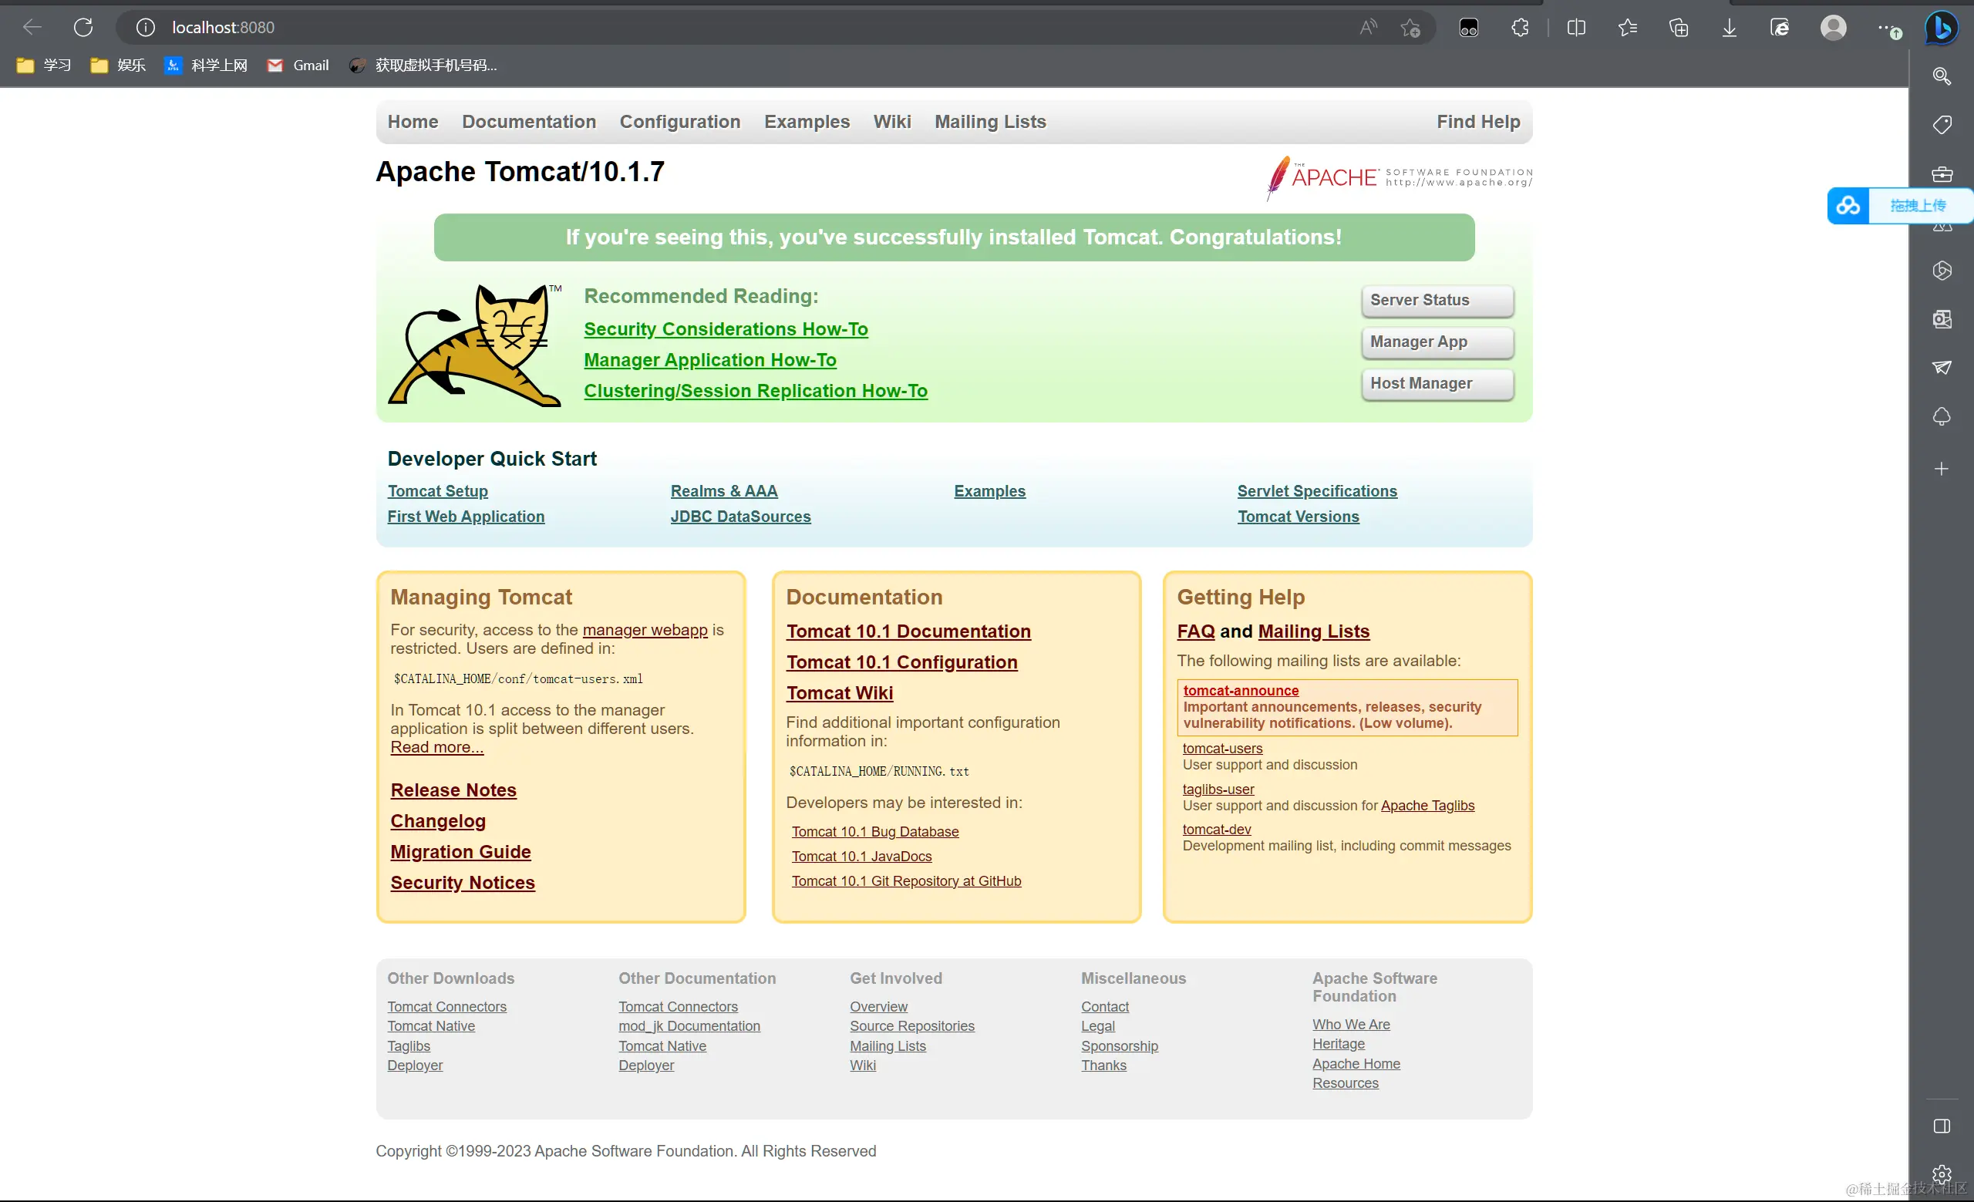This screenshot has width=1974, height=1202.
Task: Click the Extensions puzzle icon
Action: click(1520, 28)
